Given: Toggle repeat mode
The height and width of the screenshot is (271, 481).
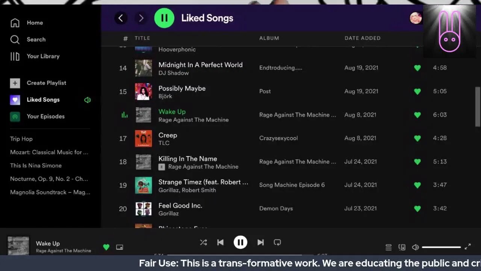Looking at the screenshot, I should point(277,242).
